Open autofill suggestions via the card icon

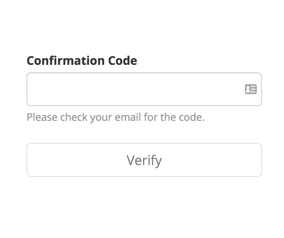251,89
